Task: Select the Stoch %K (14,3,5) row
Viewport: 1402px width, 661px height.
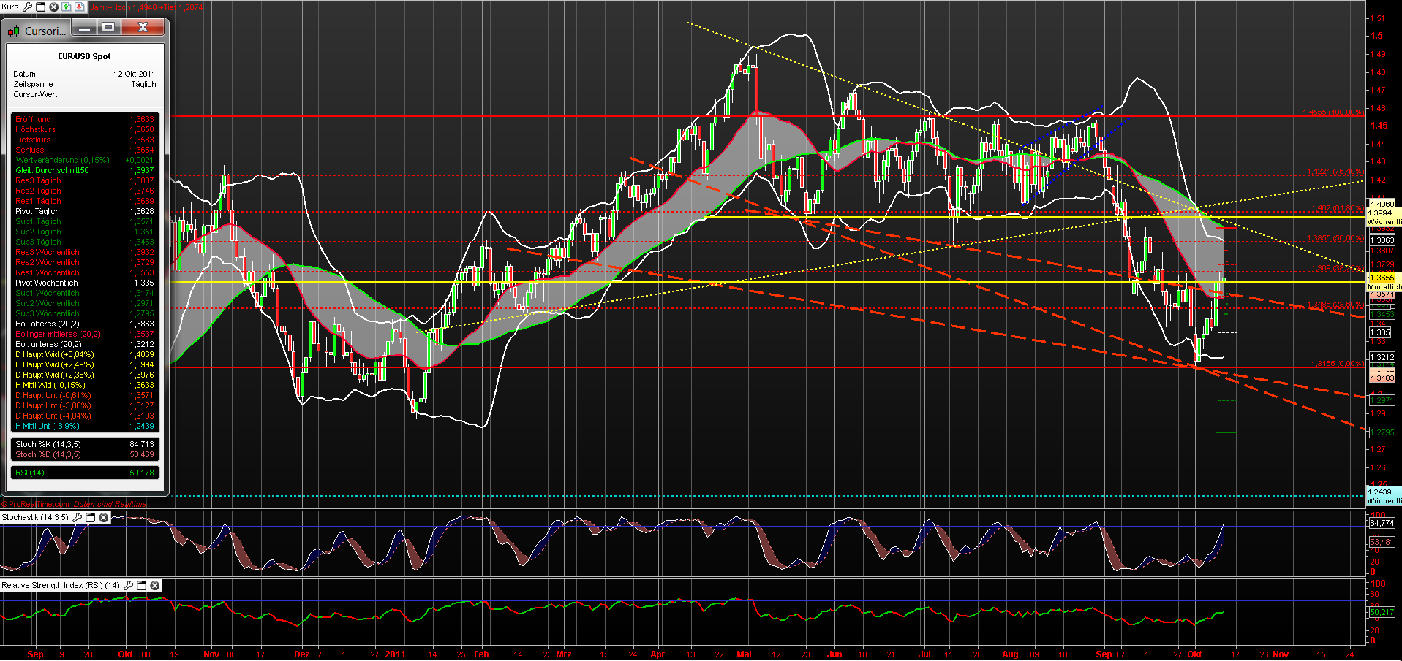Action: coord(84,443)
